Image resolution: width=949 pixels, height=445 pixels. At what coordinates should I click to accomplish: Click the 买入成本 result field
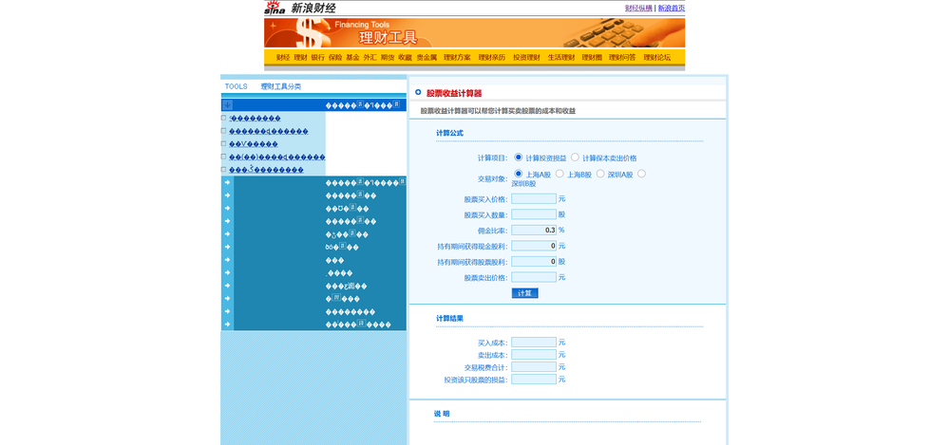[534, 343]
